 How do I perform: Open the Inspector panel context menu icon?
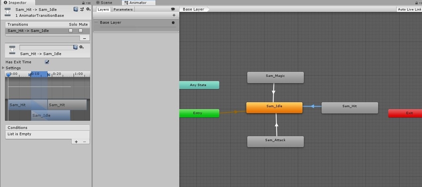coord(89,3)
